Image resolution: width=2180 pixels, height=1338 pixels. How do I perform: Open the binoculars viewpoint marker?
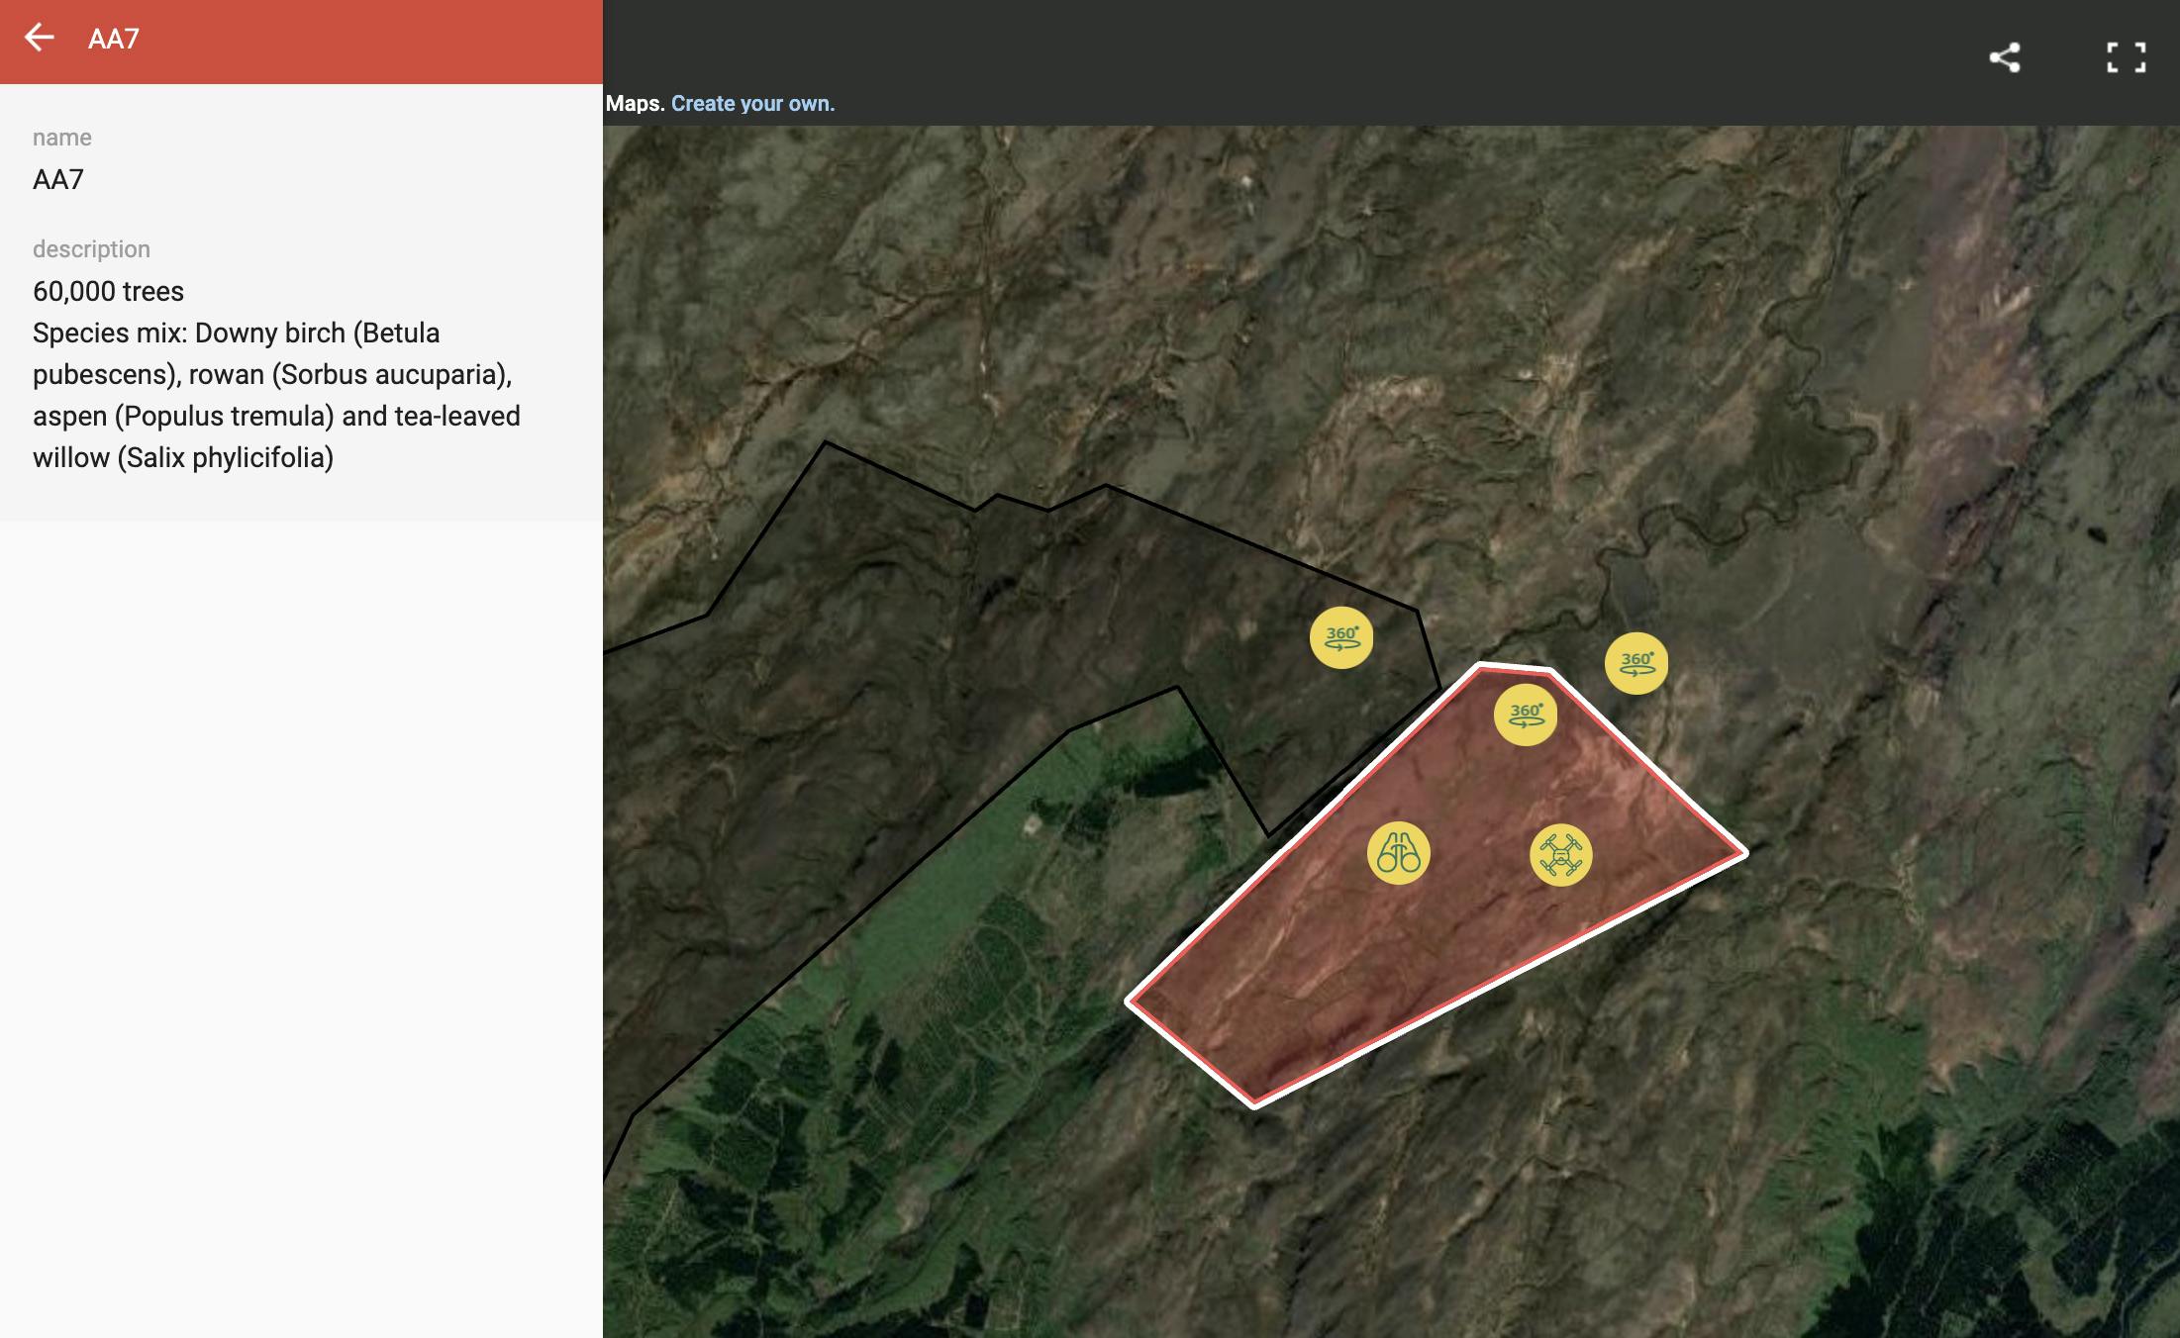pyautogui.click(x=1398, y=853)
